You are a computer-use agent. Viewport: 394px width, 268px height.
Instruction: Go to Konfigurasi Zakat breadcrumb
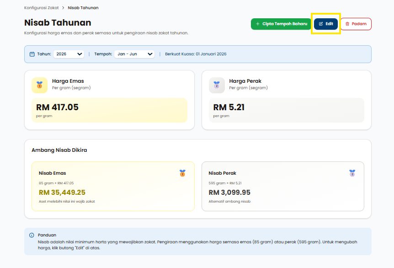(41, 8)
